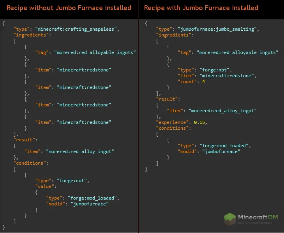The width and height of the screenshot is (284, 233).
Task: Click the first "minecraft:redstone" in left recipe
Action: tap(84, 70)
